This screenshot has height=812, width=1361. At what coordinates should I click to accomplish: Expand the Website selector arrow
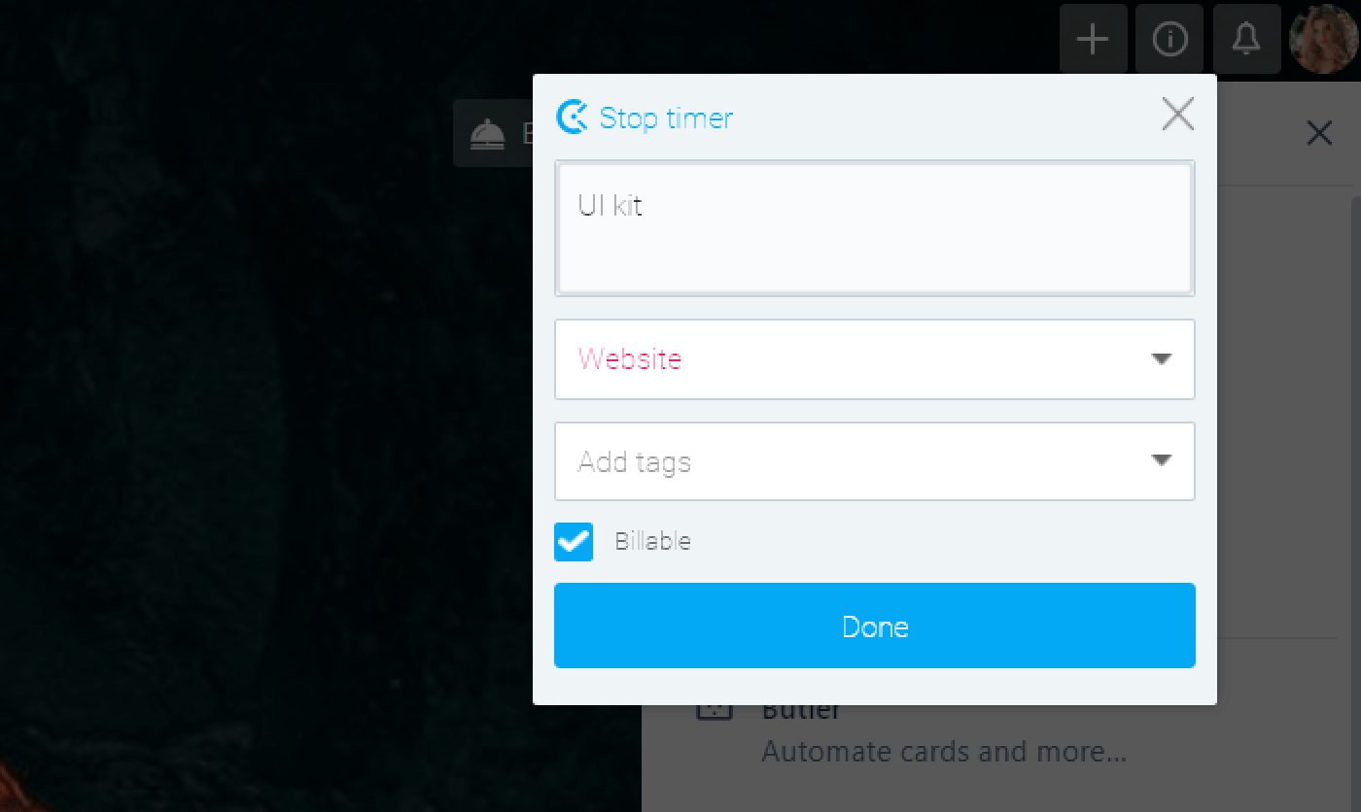click(1161, 359)
